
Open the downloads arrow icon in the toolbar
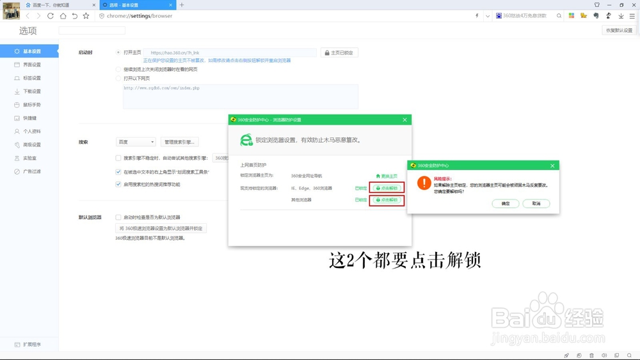pyautogui.click(x=621, y=16)
